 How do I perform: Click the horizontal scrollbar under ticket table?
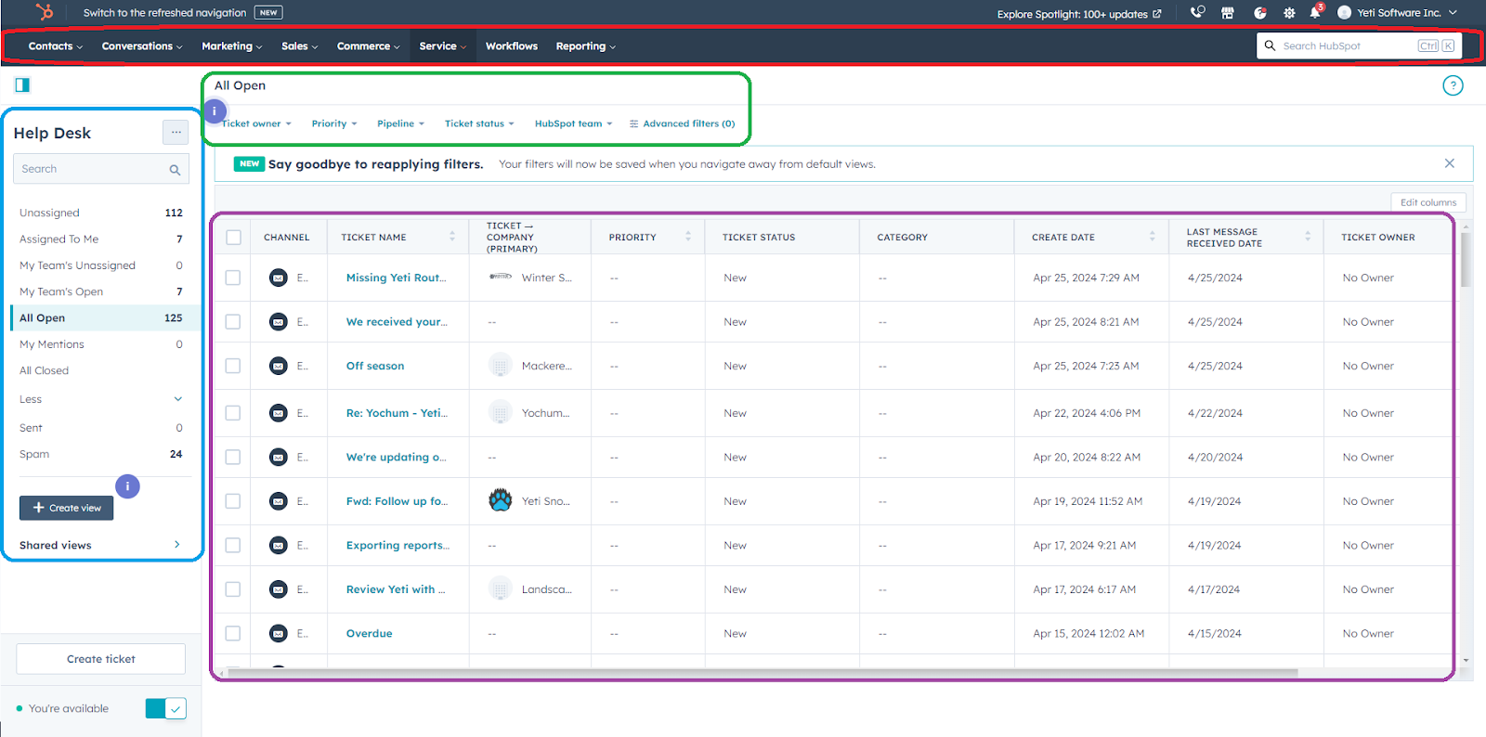tap(762, 673)
